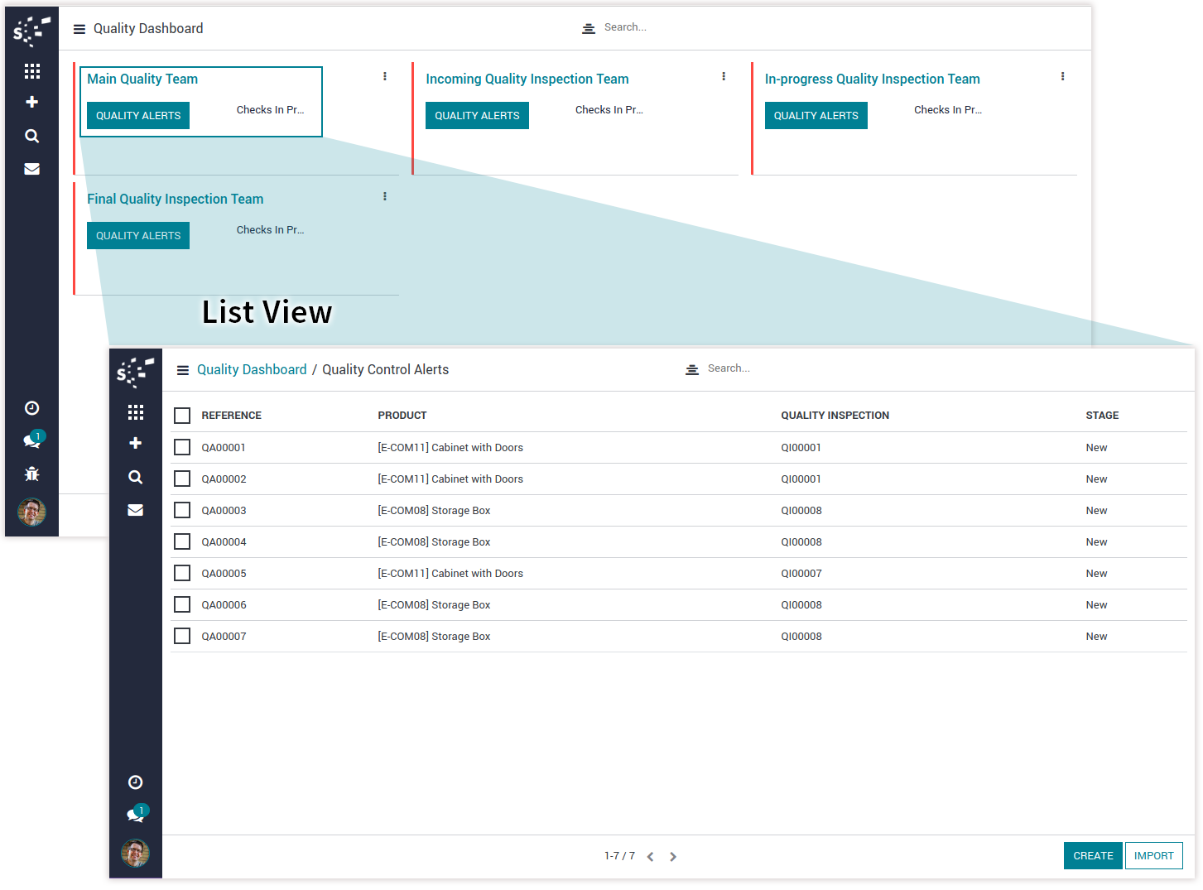
Task: Click the clock activities icon in lower sidebar
Action: coord(136,782)
